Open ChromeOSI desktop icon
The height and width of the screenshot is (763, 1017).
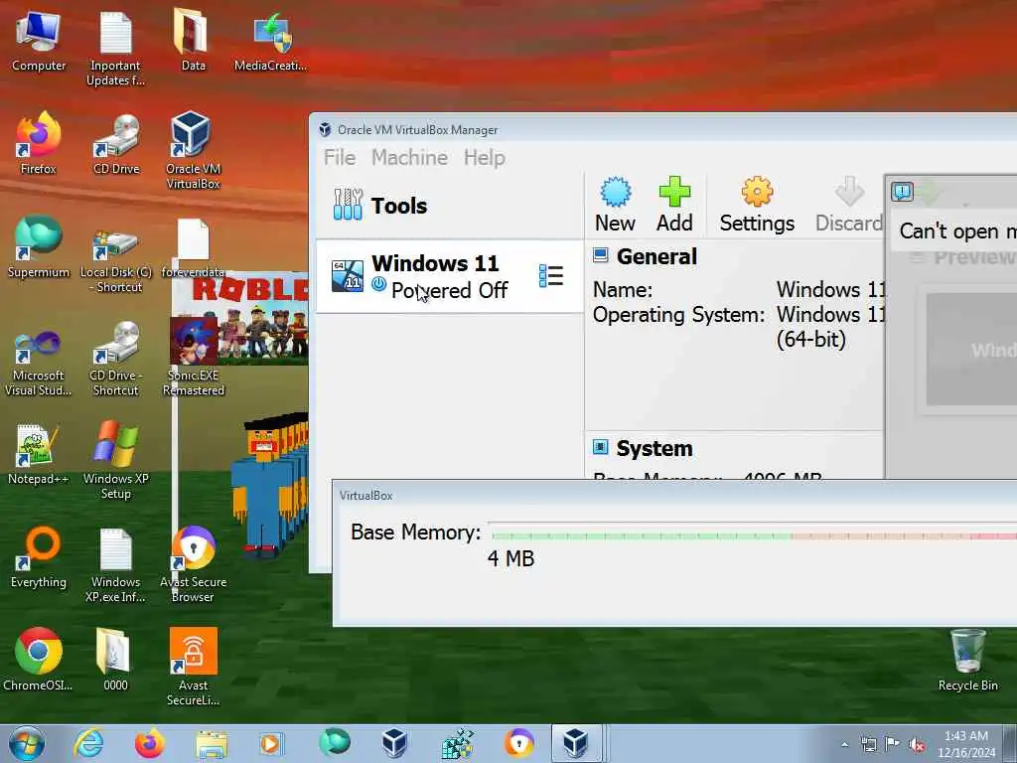pos(39,660)
